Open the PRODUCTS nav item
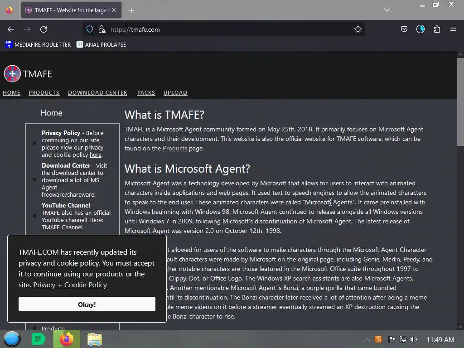This screenshot has width=464, height=348. [44, 93]
